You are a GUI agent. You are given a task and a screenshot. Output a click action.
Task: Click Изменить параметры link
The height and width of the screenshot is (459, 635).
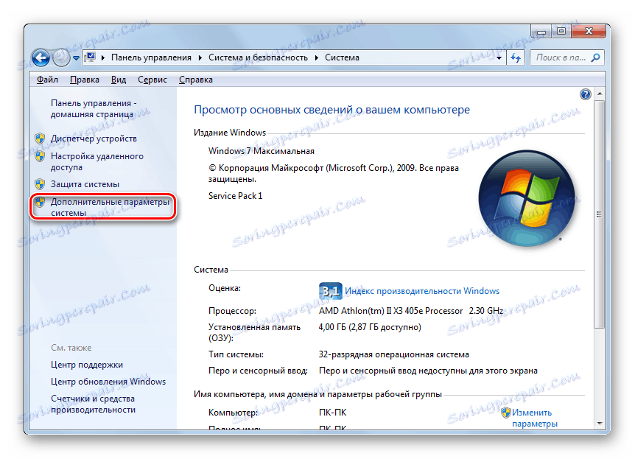(x=535, y=418)
